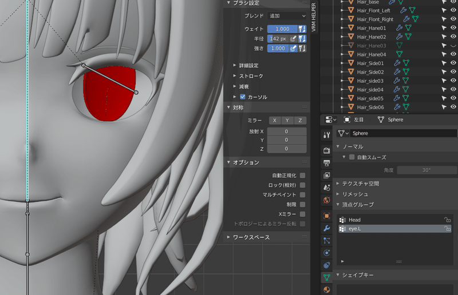Screen dimensions: 458x295
Task: Open the properties editor type dropdown
Action: tap(331, 119)
